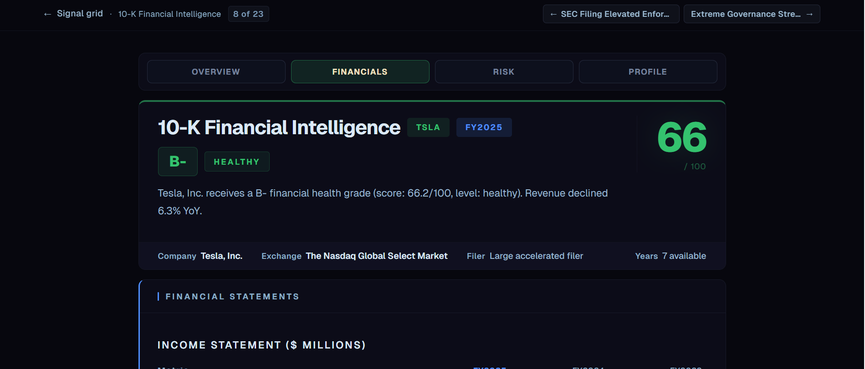
Task: Click the Large accelerated filer value
Action: tap(536, 256)
